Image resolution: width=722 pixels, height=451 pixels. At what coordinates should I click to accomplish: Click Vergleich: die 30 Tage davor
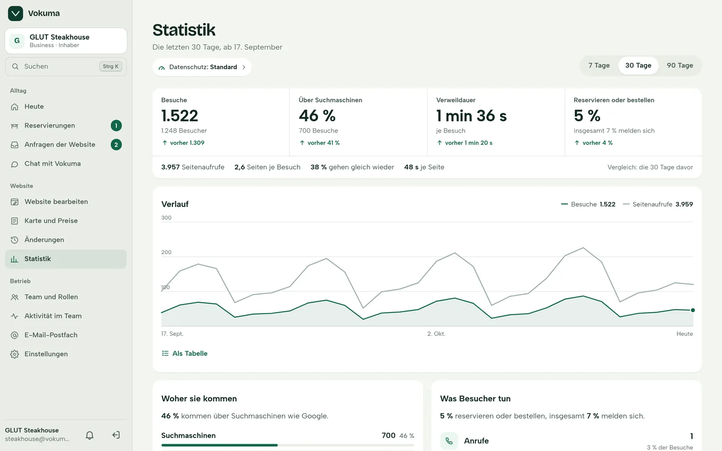pyautogui.click(x=650, y=167)
